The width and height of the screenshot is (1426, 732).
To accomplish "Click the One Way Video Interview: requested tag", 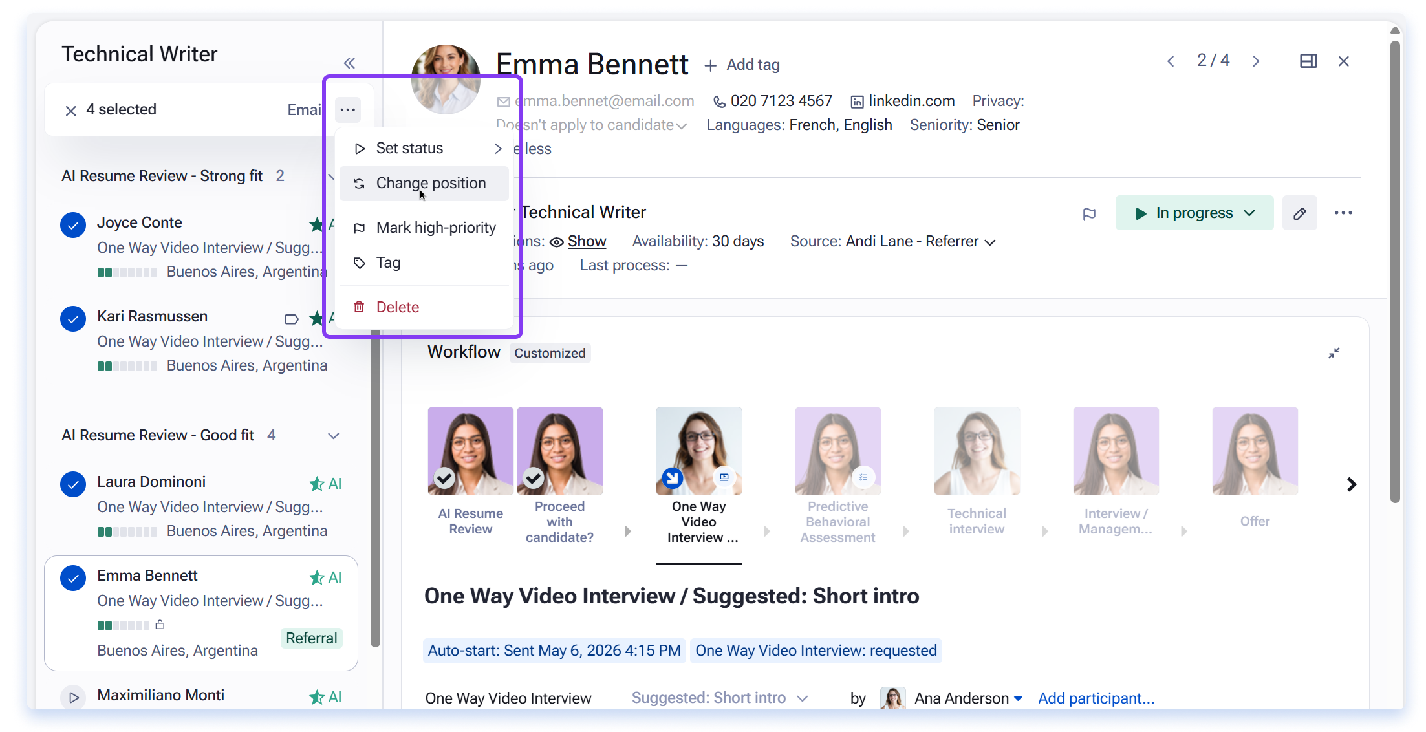I will click(x=816, y=651).
